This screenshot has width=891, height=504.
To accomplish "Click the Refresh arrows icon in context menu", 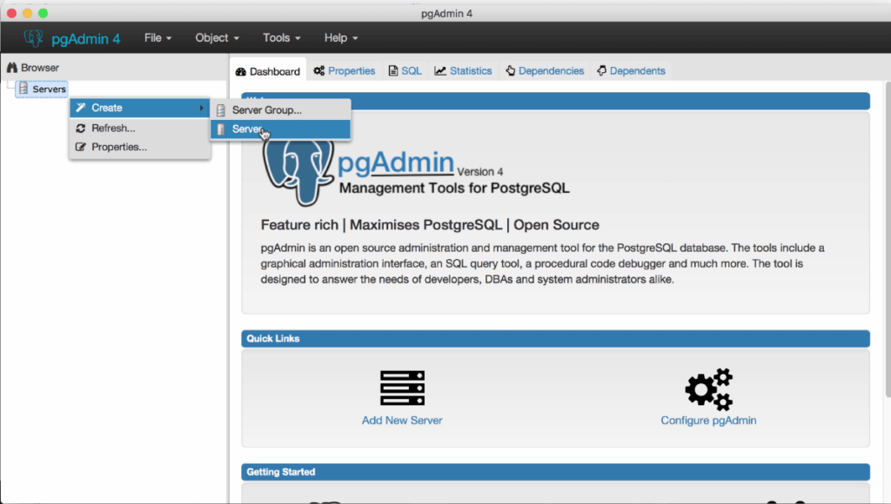I will (81, 128).
